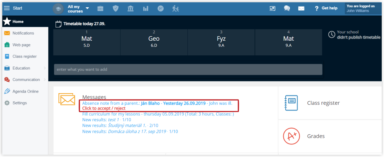The height and width of the screenshot is (157, 384).
Task: Click the walking people icon
Action: pyautogui.click(x=175, y=8)
